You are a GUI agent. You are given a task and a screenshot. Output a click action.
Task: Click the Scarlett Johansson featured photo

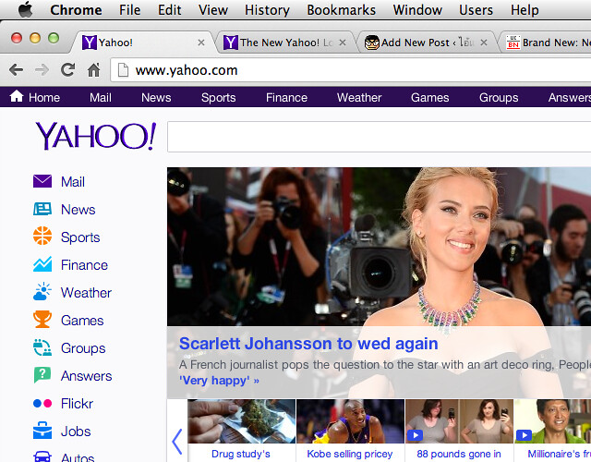coord(379,247)
